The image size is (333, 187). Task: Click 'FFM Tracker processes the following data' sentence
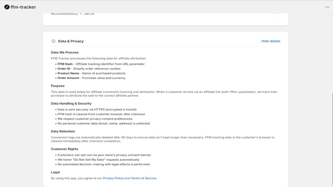pyautogui.click(x=99, y=58)
